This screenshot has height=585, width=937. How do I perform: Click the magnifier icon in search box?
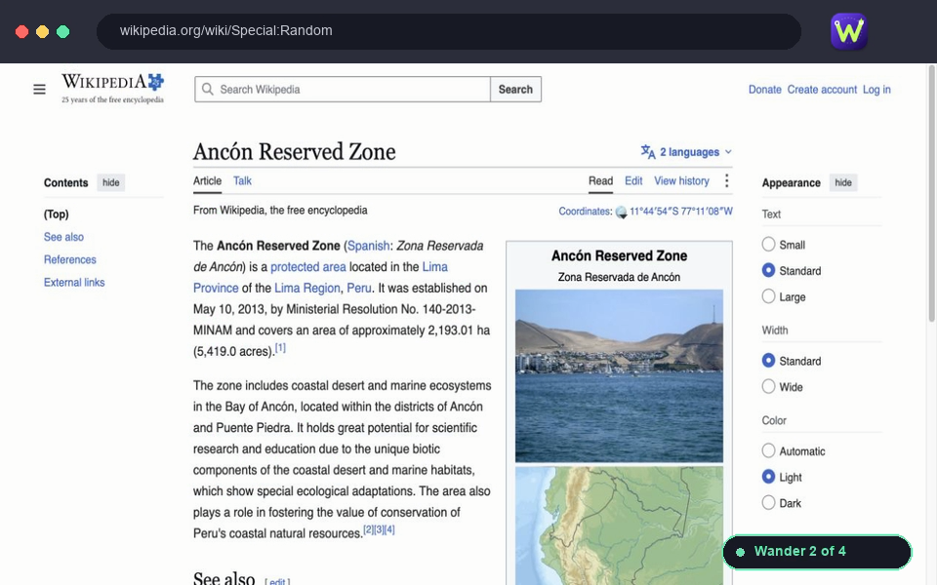pyautogui.click(x=207, y=90)
